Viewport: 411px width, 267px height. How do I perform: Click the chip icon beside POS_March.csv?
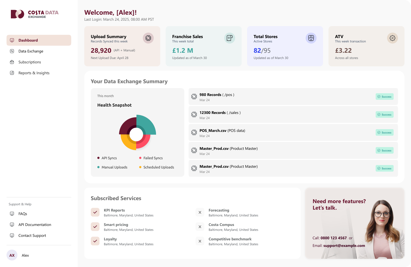tap(194, 132)
